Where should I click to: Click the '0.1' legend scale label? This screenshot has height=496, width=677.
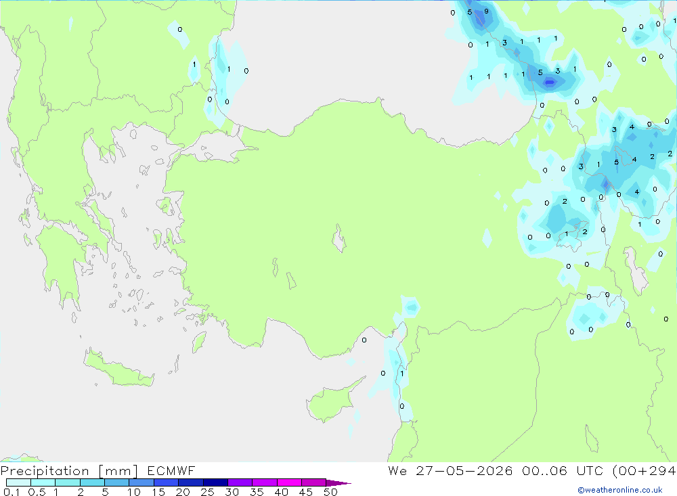[x=12, y=492]
